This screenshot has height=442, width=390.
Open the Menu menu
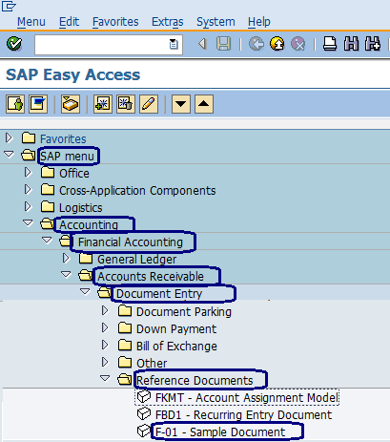tap(31, 22)
